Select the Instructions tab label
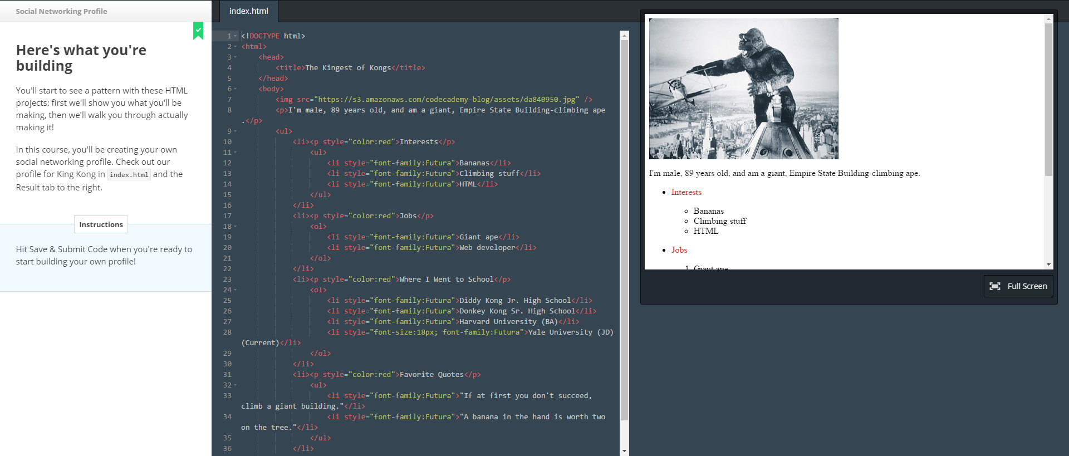 click(x=101, y=224)
